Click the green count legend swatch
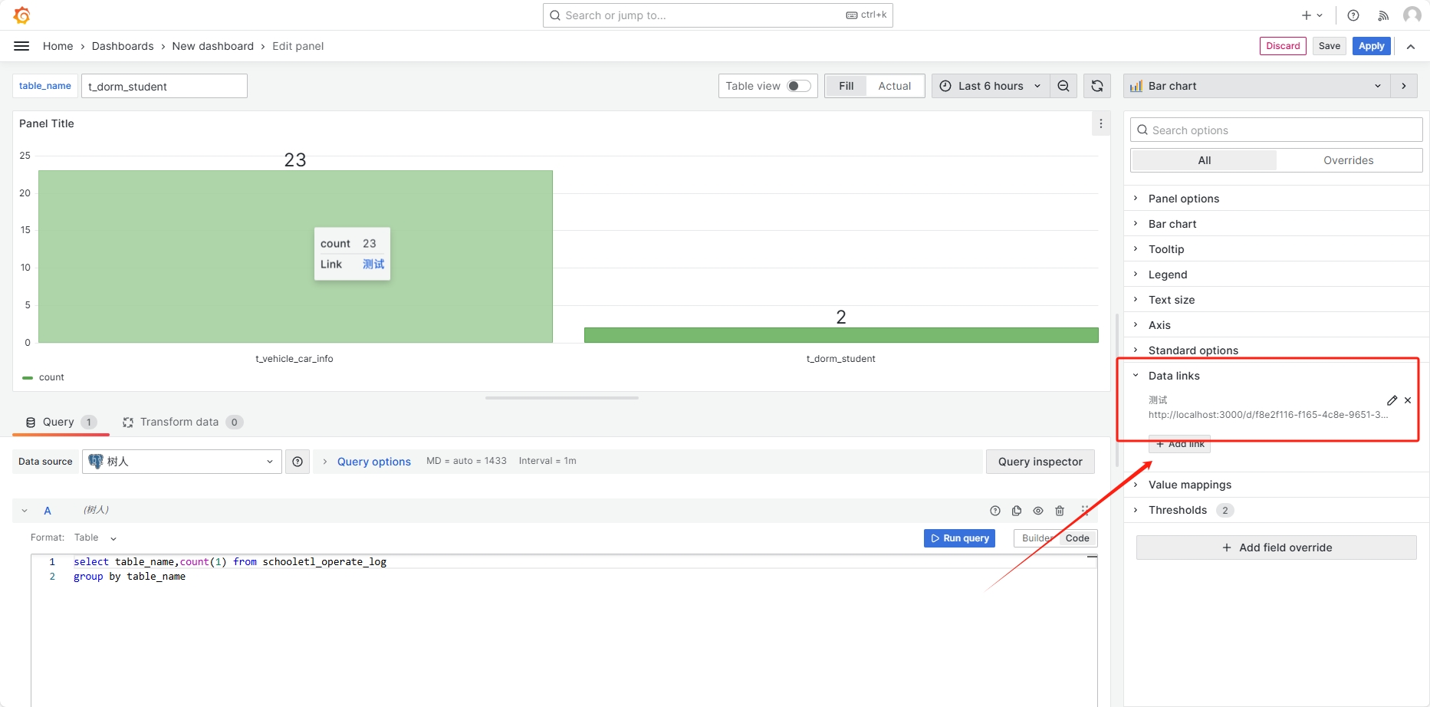Screen dimensions: 1430x707 (28, 377)
